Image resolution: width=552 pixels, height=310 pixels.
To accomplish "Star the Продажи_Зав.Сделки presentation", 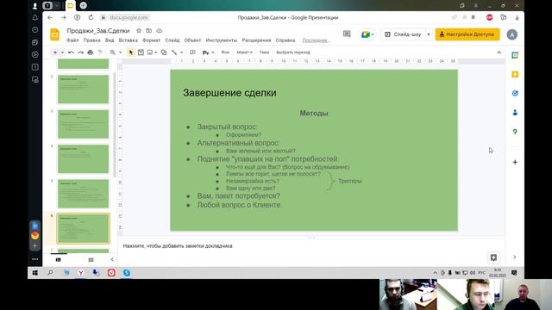I will (x=139, y=31).
